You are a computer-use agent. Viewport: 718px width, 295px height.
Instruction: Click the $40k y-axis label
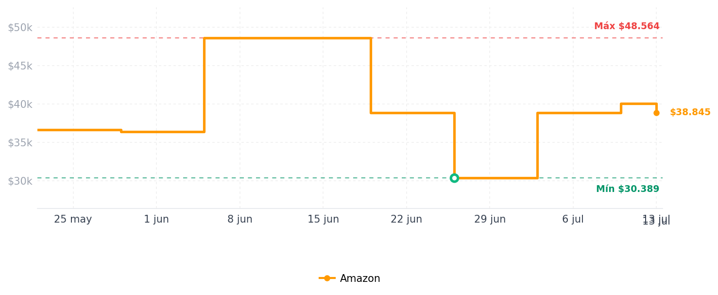point(20,104)
